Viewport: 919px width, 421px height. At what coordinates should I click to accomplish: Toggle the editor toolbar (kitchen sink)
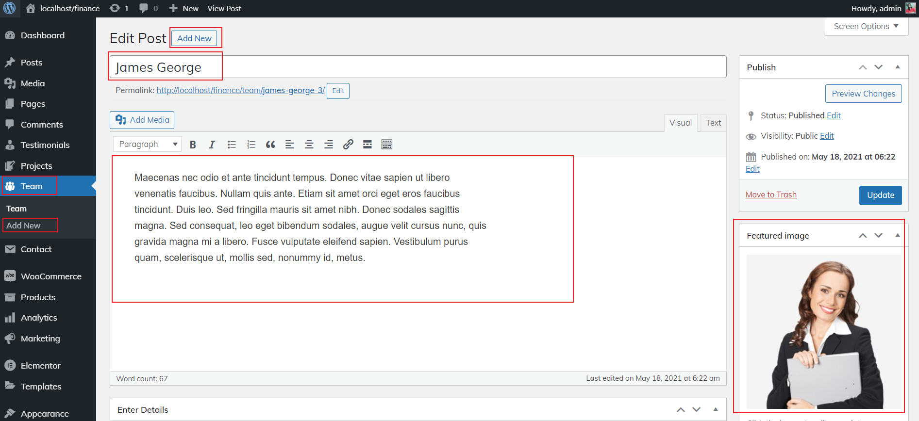click(387, 145)
